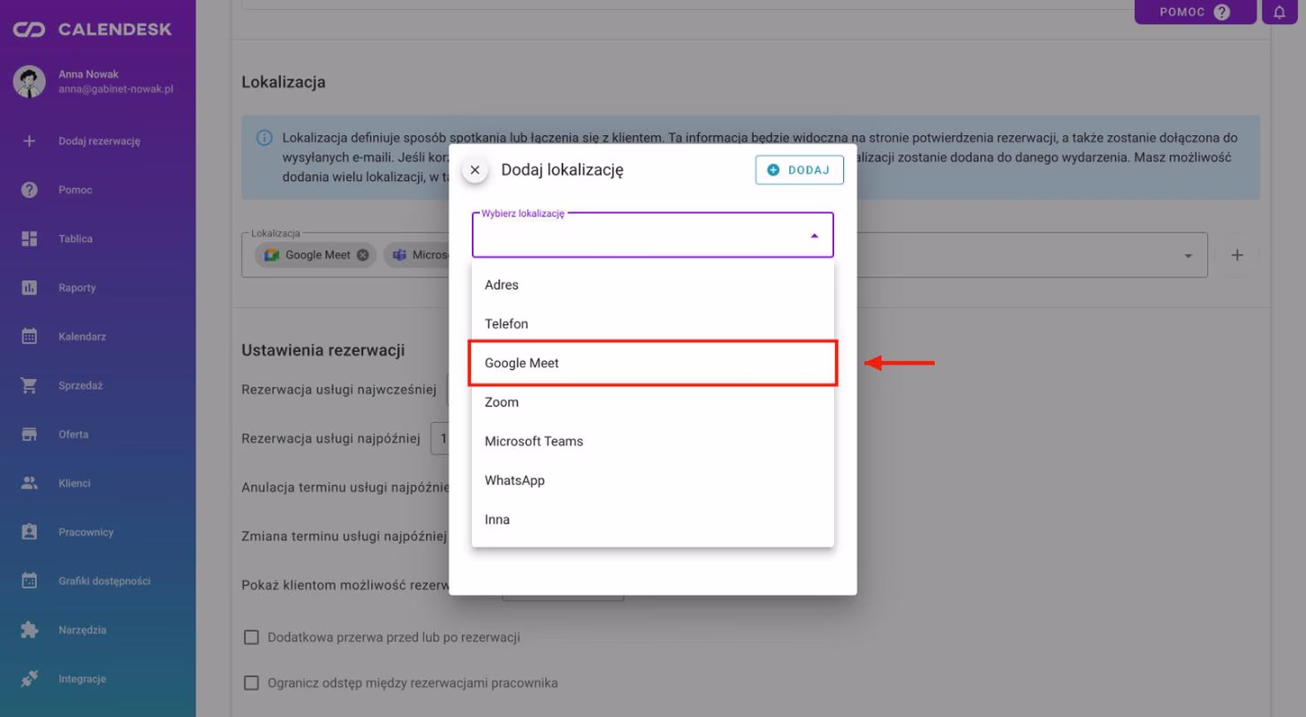Click the Tablica dashboard icon

click(29, 238)
